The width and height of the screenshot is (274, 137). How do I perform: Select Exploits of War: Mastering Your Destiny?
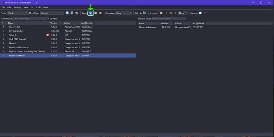pyautogui.click(x=68, y=51)
